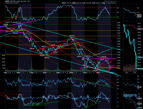Screen dimensions: 143x109
Task: Click the magenta 'LS' annotation on the chart
Action: 81,68
